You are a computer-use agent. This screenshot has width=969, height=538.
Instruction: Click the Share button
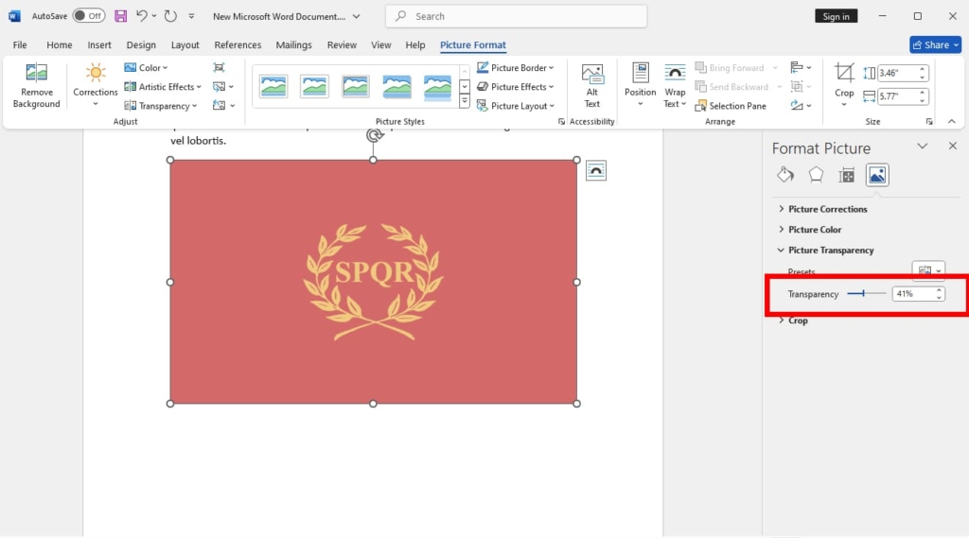[935, 45]
